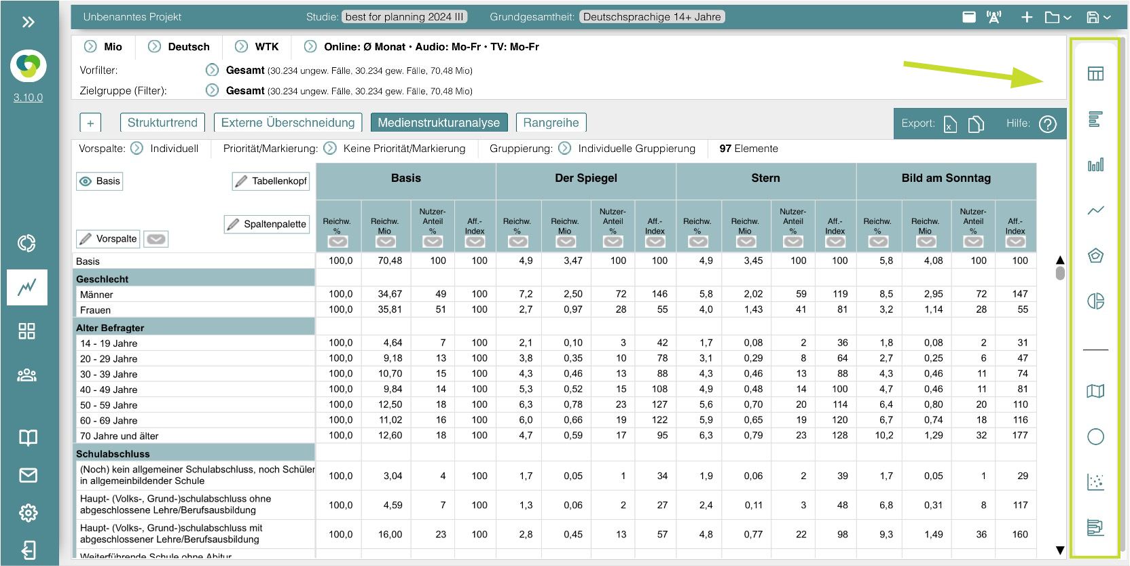1130x566 pixels.
Task: Click the version 3.10.0 link
Action: [x=28, y=97]
